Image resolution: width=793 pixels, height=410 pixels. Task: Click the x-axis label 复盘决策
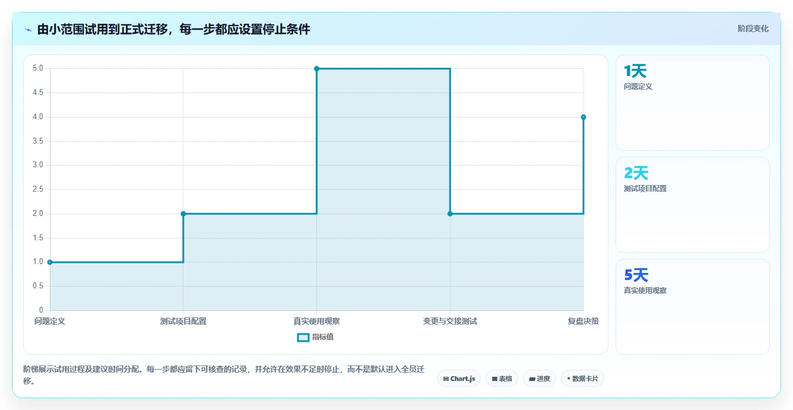583,321
